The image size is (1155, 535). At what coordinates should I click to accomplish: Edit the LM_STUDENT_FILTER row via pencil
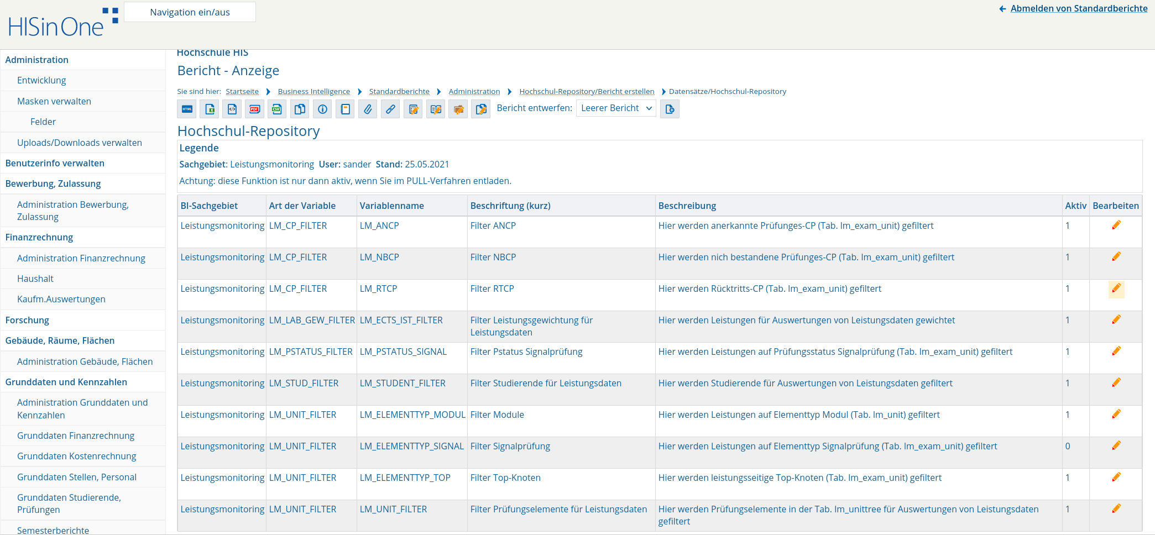(x=1116, y=382)
